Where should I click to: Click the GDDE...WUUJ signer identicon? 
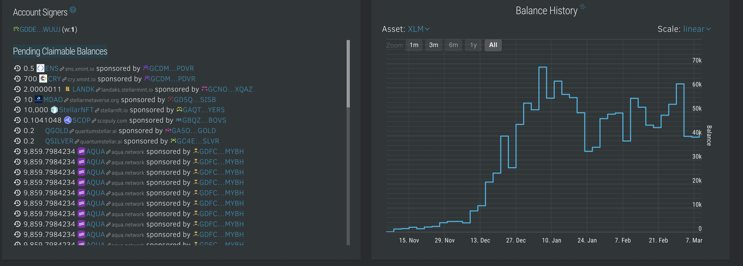point(16,29)
